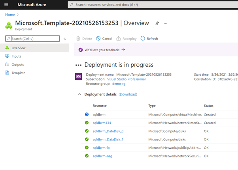Click the Microsoft.Compute/virtualMachines type cell
Image resolution: width=238 pixels, height=170 pixels.
(x=175, y=115)
